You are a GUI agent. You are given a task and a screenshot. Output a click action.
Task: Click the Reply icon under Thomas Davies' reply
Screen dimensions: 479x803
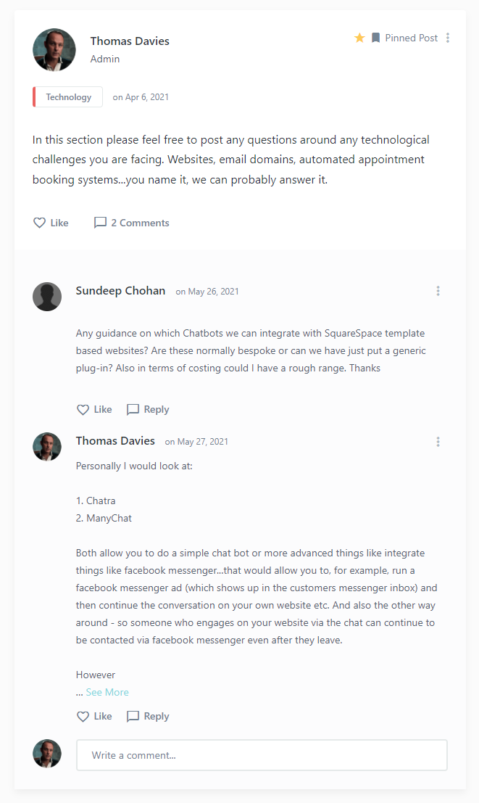(133, 716)
